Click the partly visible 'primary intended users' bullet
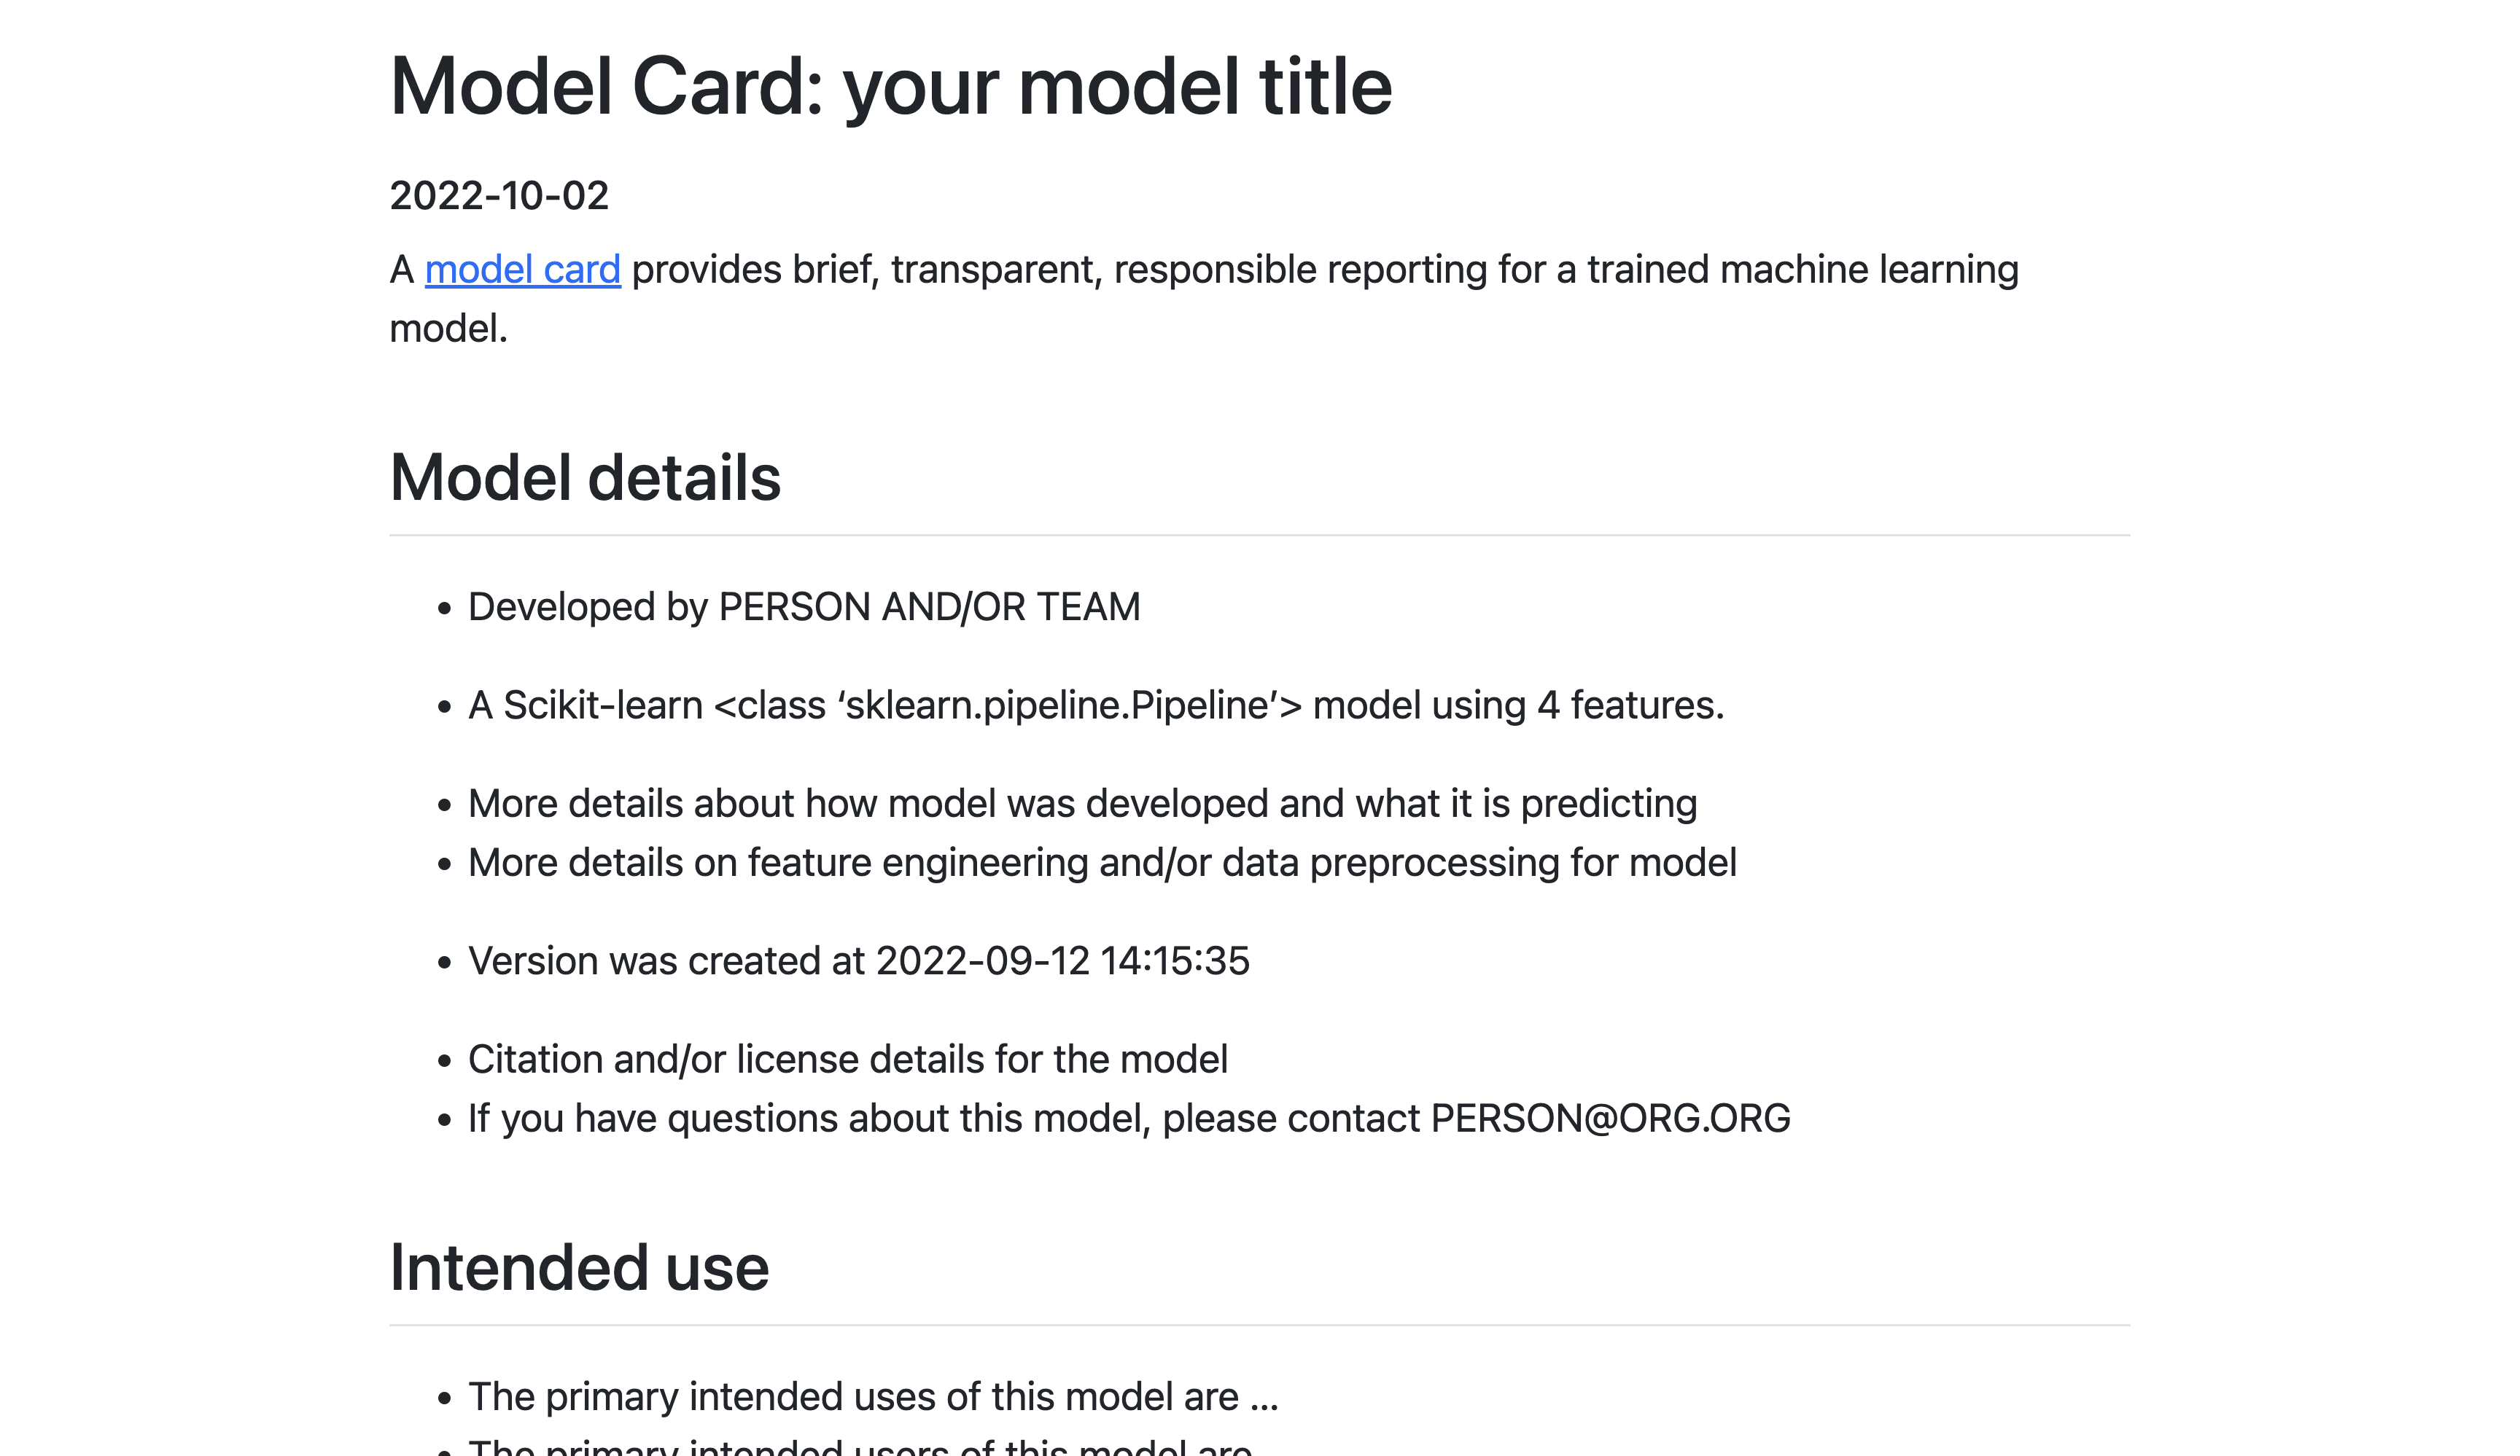This screenshot has height=1456, width=2520. coord(860,1447)
